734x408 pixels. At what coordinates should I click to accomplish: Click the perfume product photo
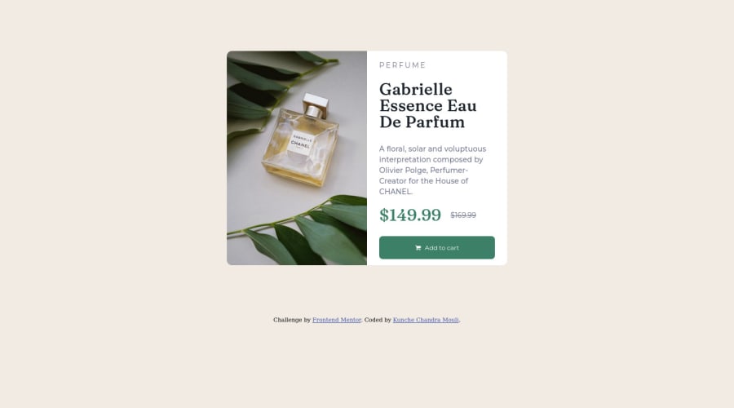click(x=297, y=157)
